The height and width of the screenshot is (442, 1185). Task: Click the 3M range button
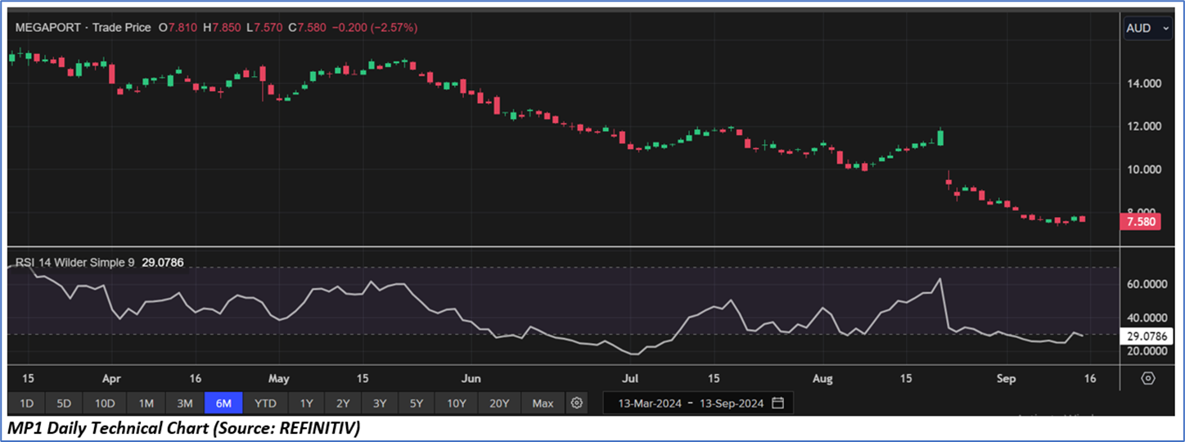point(185,403)
